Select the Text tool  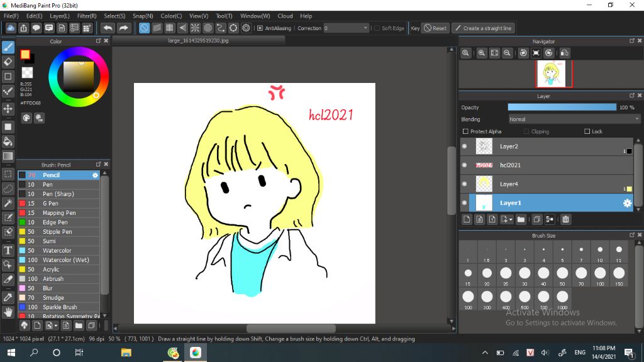[8, 250]
